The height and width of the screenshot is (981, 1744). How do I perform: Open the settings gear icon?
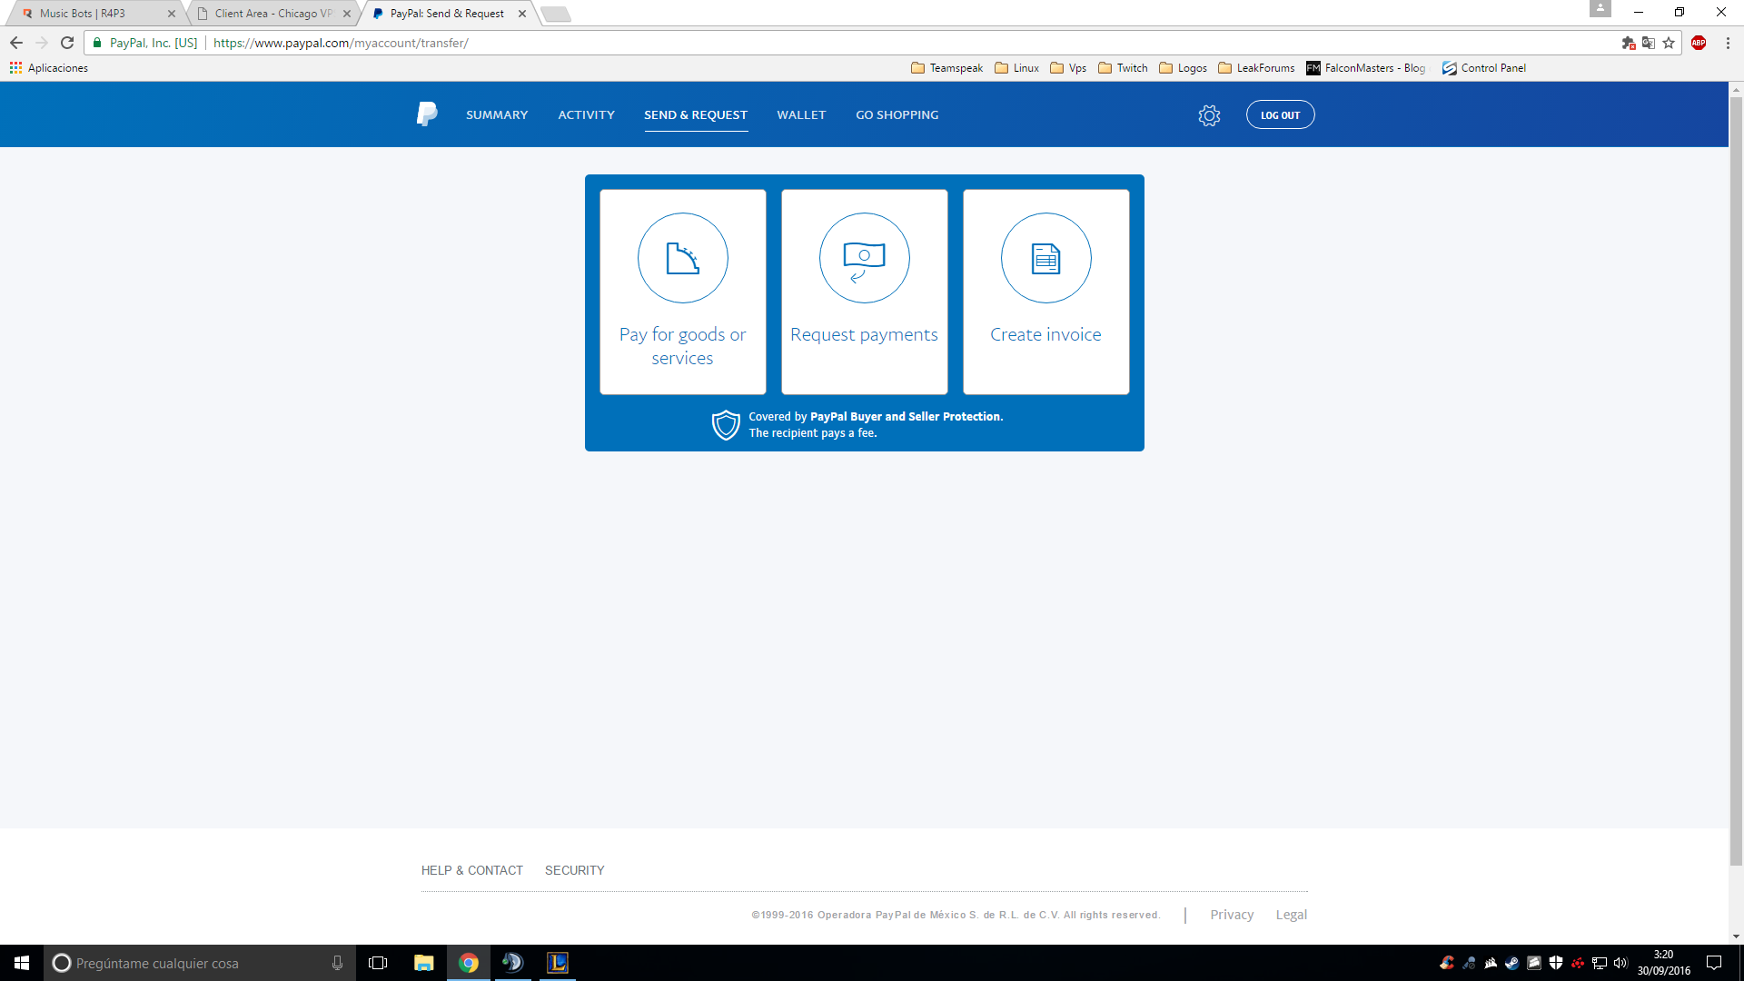pos(1209,115)
